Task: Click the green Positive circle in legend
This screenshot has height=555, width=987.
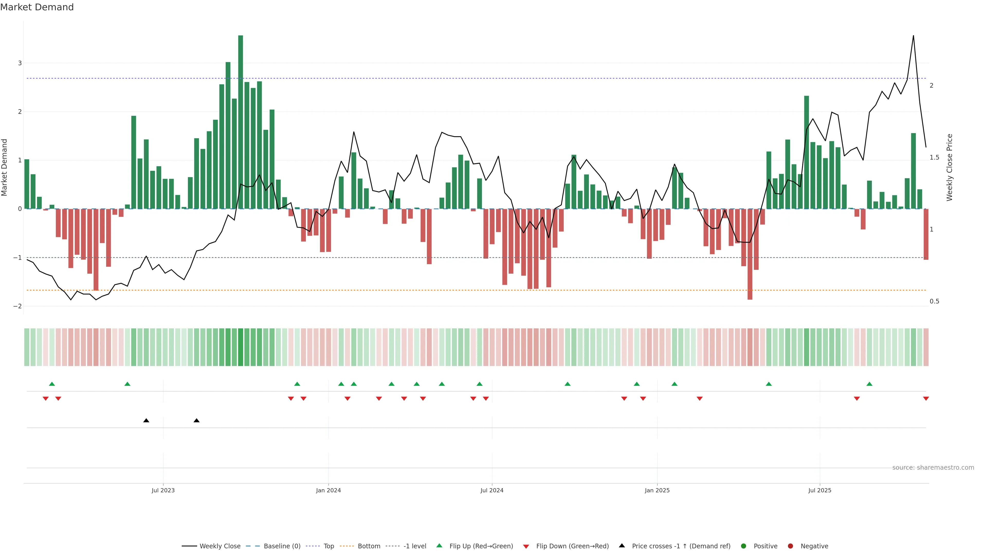Action: point(744,546)
